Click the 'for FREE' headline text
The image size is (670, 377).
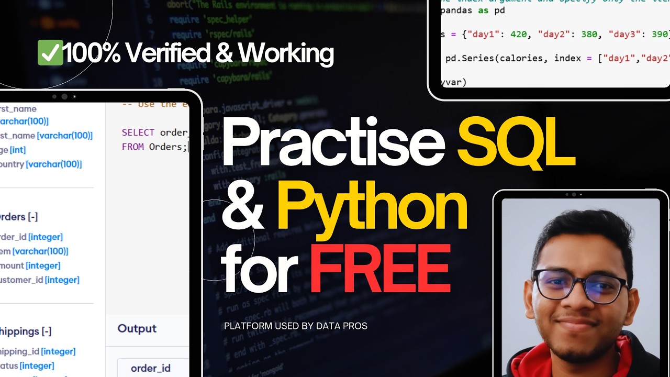pyautogui.click(x=336, y=269)
